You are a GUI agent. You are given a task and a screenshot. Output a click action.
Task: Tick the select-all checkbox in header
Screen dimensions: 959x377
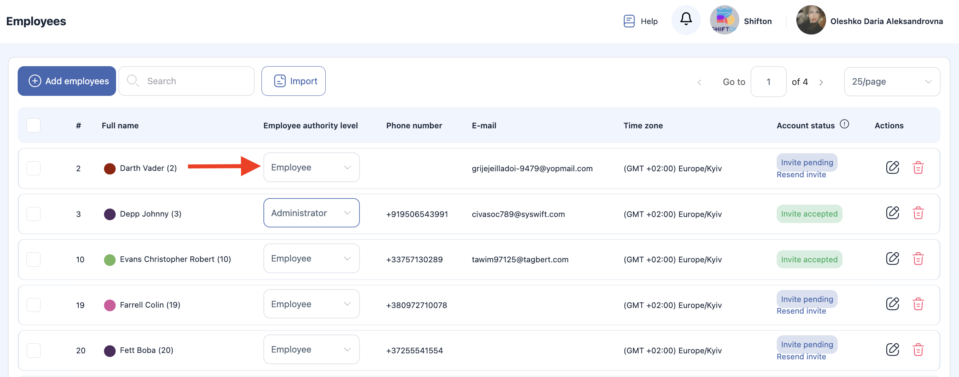click(34, 126)
